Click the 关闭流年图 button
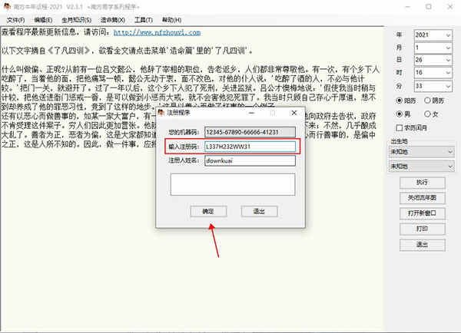Image resolution: width=461 pixels, height=333 pixels. (x=422, y=198)
